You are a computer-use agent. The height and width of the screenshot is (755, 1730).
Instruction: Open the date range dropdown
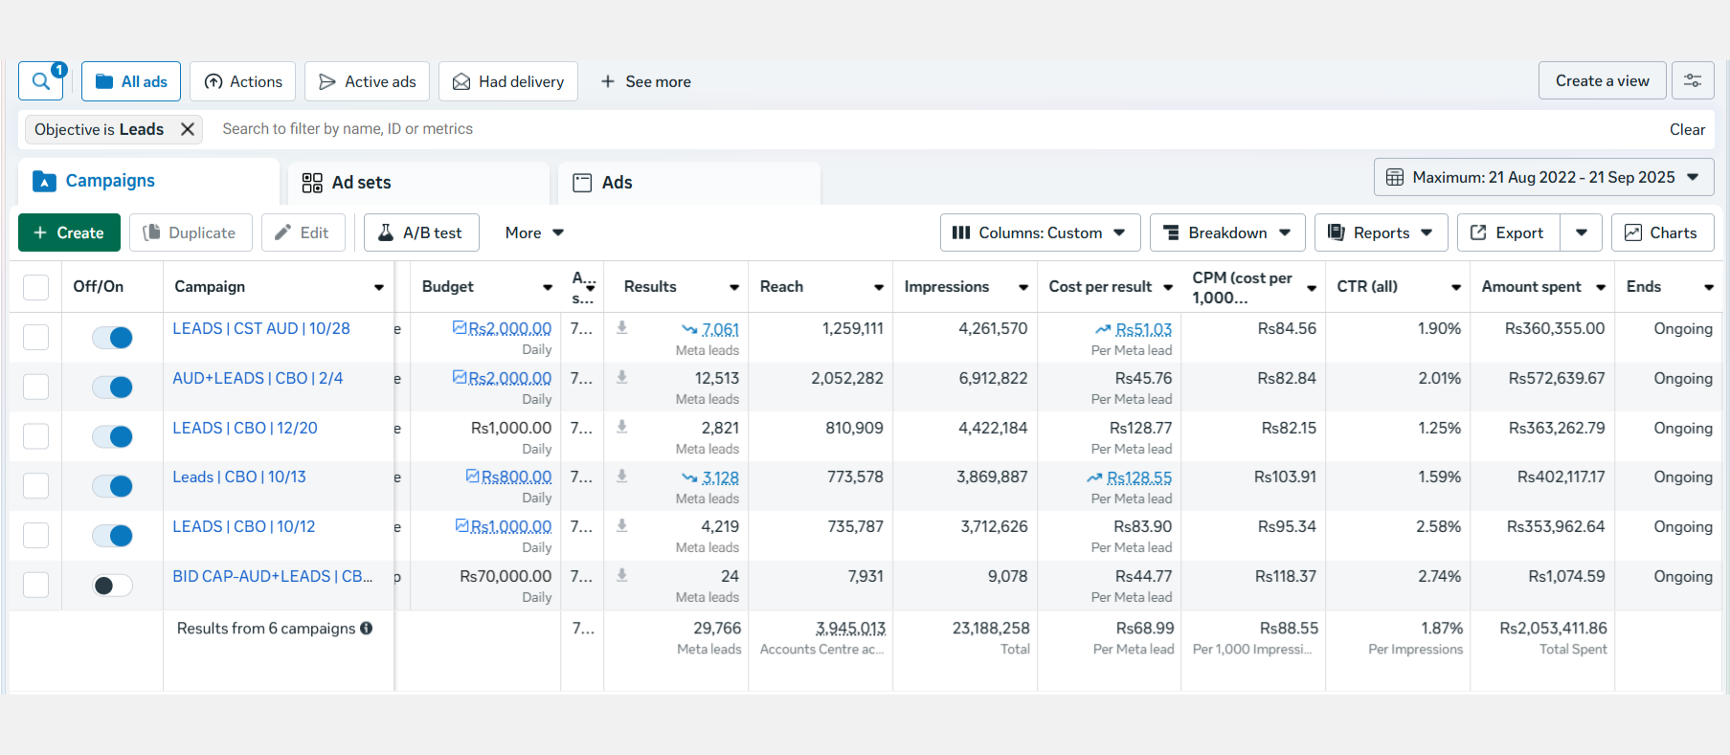1542,177
